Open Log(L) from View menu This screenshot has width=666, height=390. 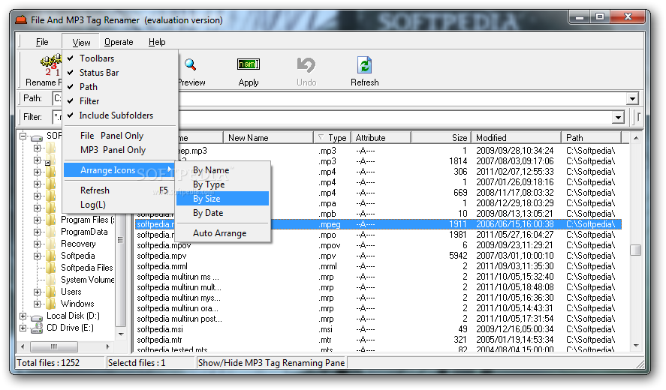click(x=120, y=205)
